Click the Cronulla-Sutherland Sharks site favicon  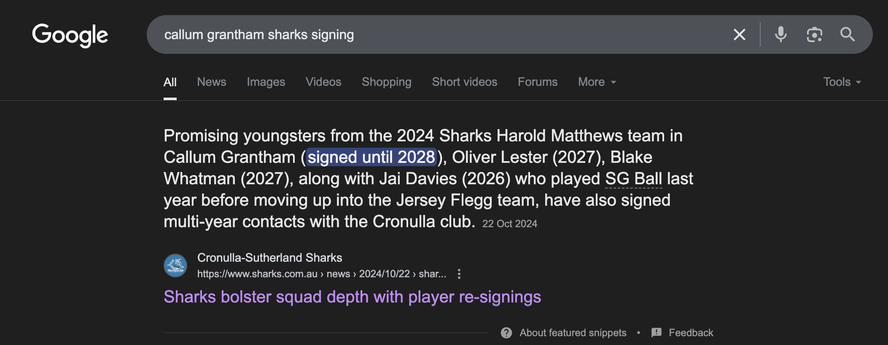pos(175,265)
